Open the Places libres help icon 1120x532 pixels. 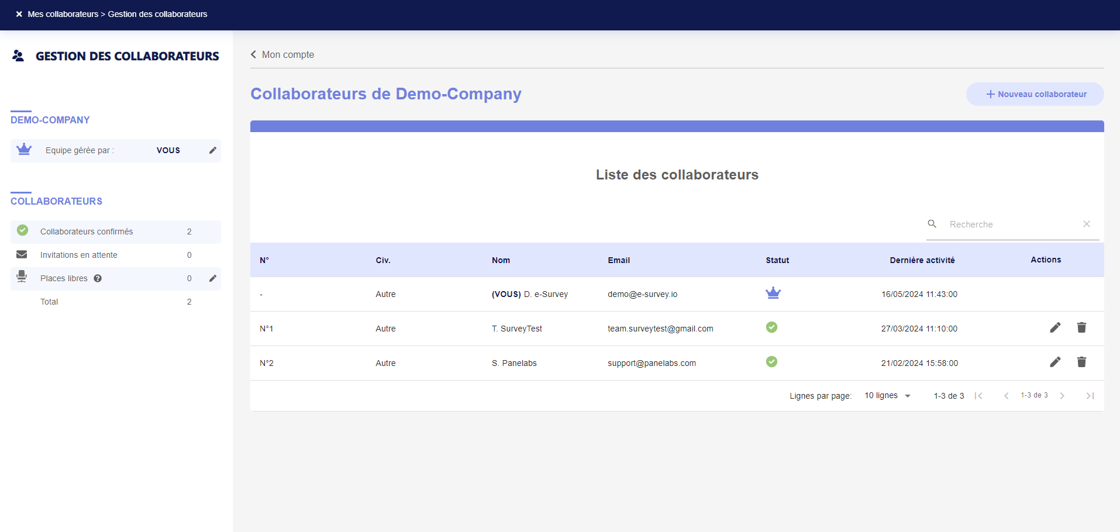[98, 278]
